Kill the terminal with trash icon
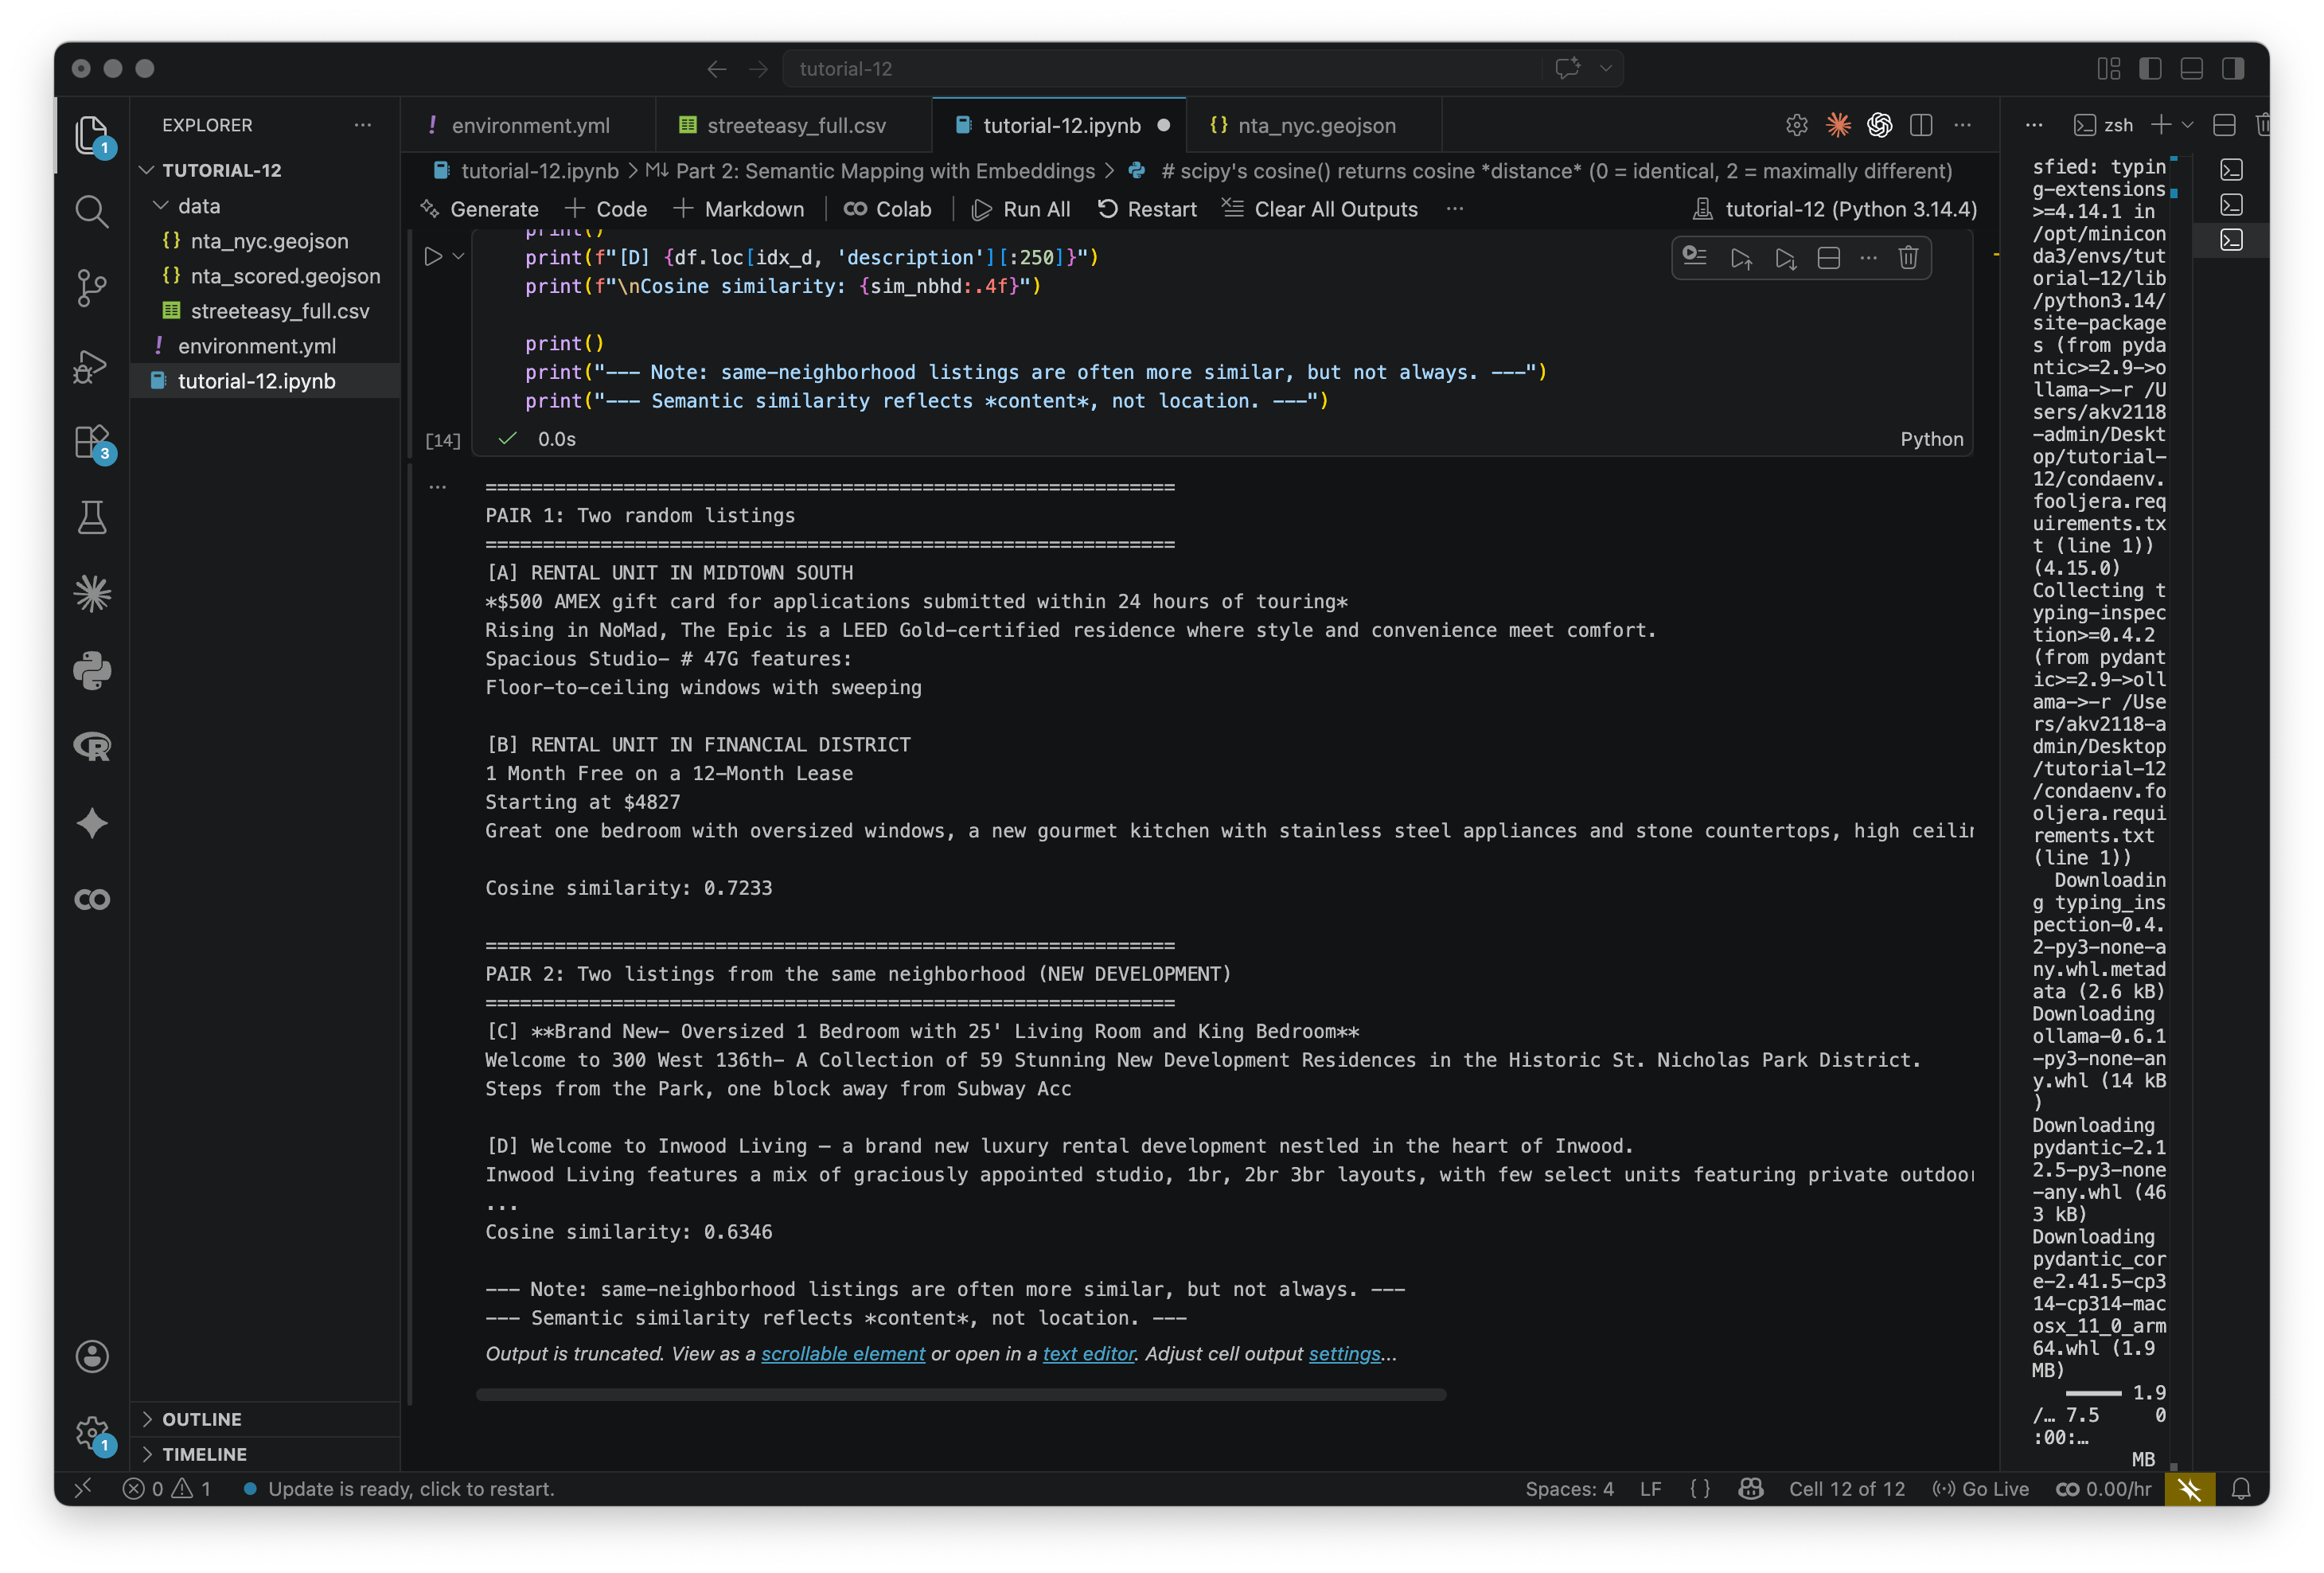This screenshot has height=1573, width=2324. point(2264,125)
